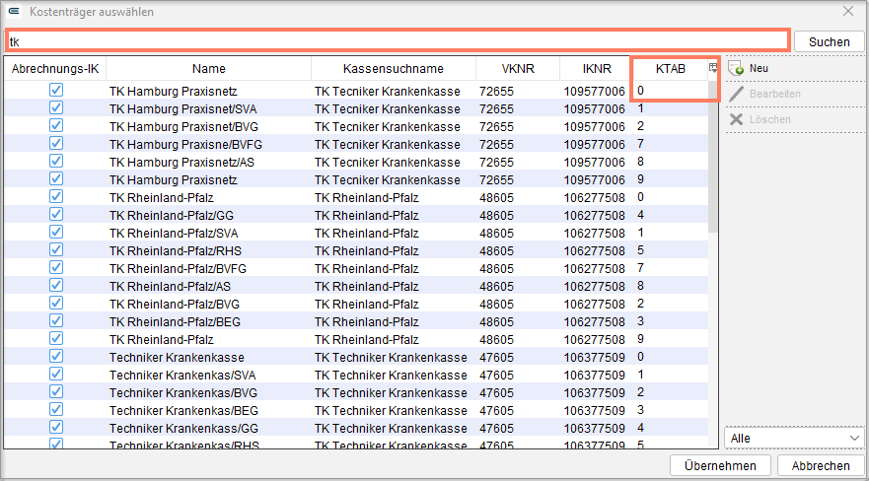869x481 pixels.
Task: Click the Bearbeiten pencil icon
Action: pos(736,94)
